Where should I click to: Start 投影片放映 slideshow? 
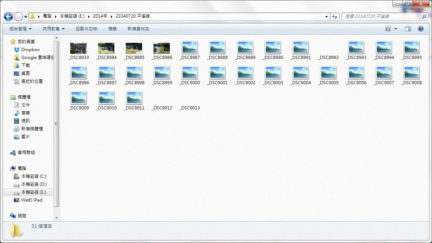click(86, 29)
